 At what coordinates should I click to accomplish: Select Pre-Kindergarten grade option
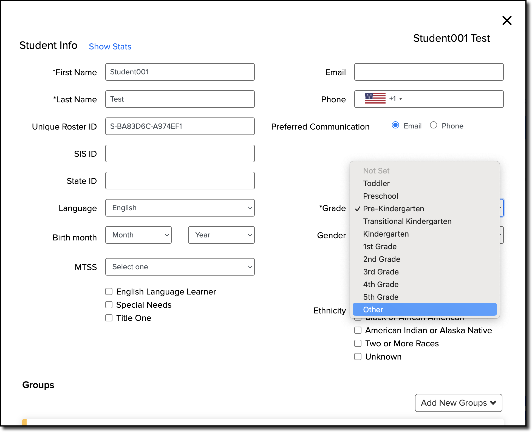coord(425,209)
